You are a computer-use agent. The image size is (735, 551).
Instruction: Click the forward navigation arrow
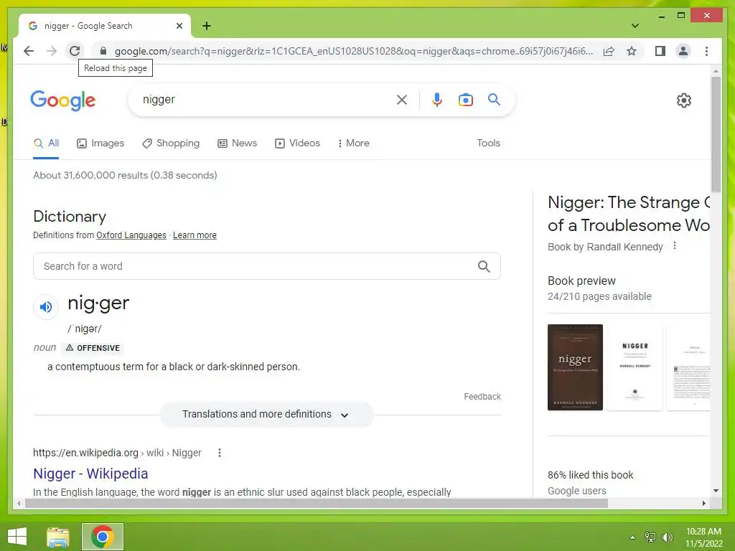pos(52,51)
